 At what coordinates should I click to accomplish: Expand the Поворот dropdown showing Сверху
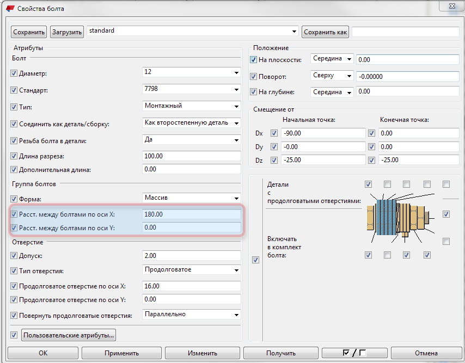pyautogui.click(x=332, y=76)
